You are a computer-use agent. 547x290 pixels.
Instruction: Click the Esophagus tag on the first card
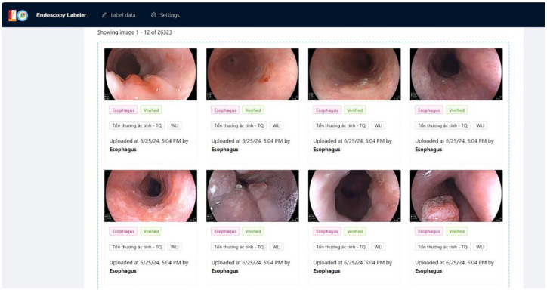coord(123,110)
